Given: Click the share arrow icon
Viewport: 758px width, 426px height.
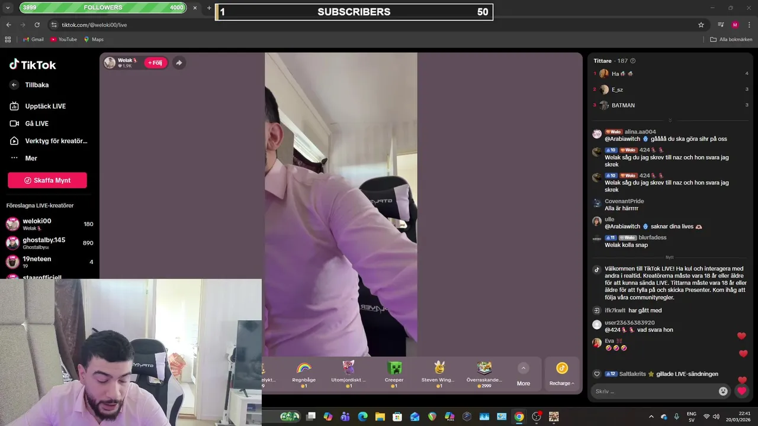Looking at the screenshot, I should tap(179, 63).
